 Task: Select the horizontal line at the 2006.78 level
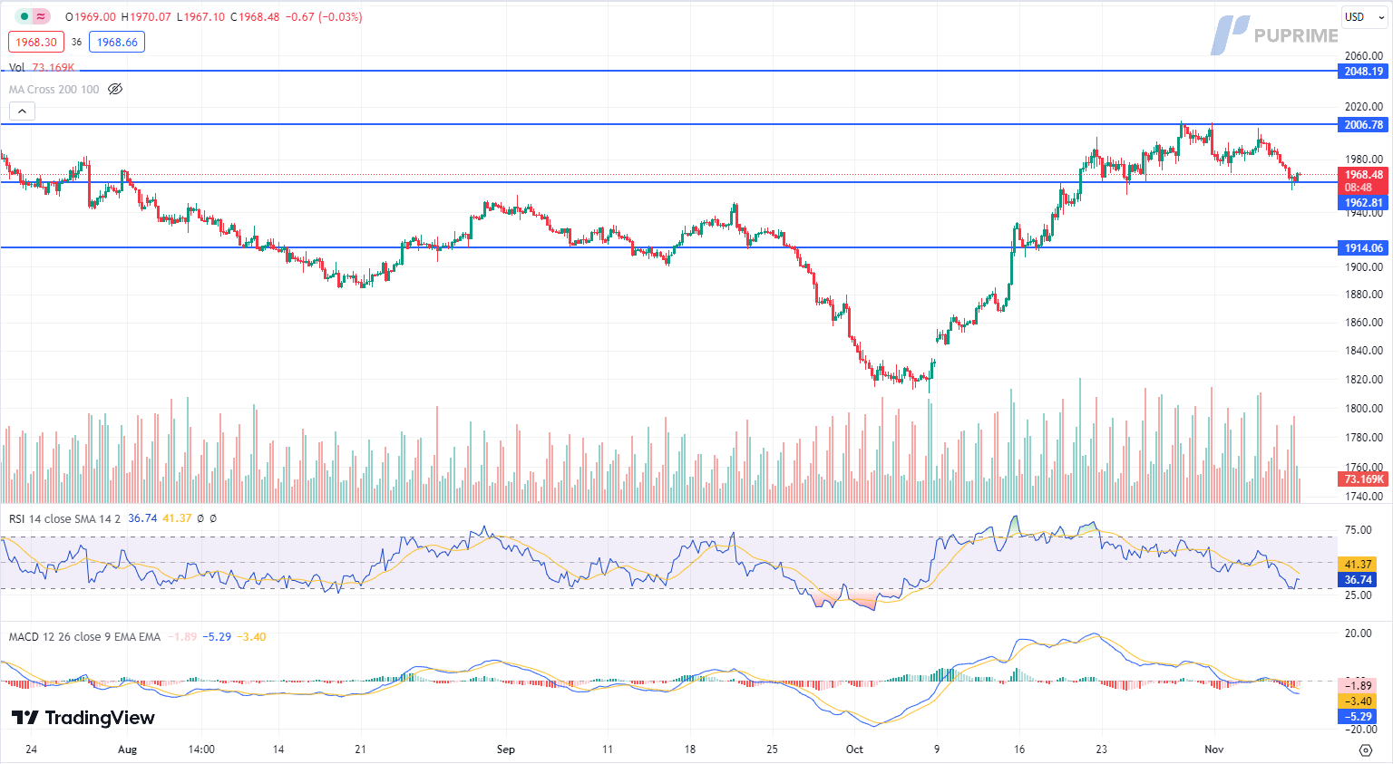(669, 124)
